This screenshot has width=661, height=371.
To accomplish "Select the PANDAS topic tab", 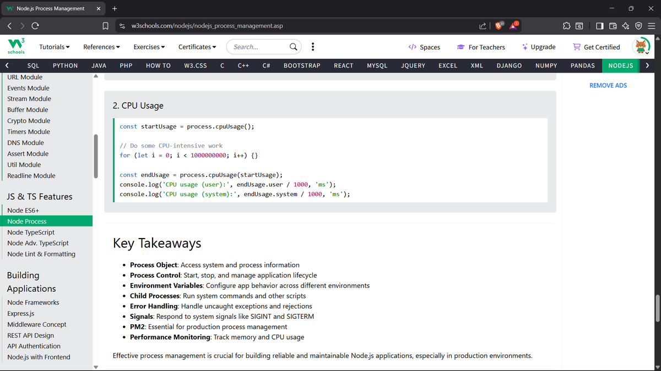I will pos(583,65).
